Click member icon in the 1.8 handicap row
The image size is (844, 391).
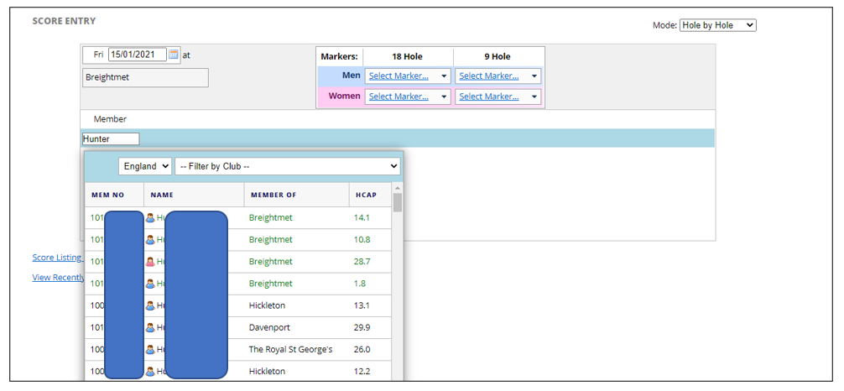[150, 284]
